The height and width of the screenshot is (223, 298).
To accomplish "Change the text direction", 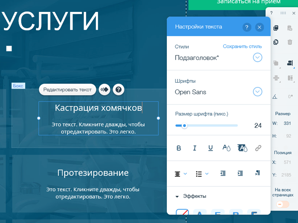I will (258, 173).
